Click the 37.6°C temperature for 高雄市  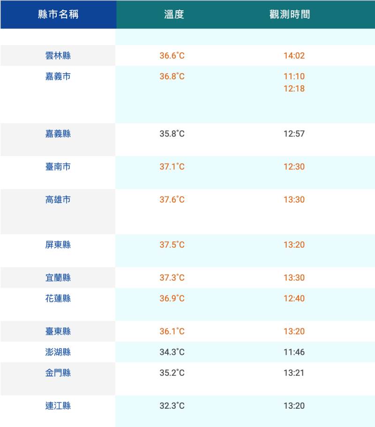point(172,199)
